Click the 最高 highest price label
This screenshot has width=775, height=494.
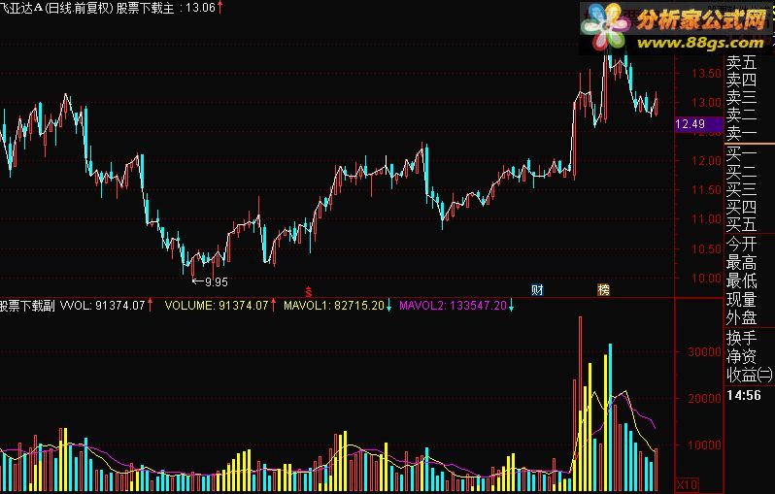741,262
